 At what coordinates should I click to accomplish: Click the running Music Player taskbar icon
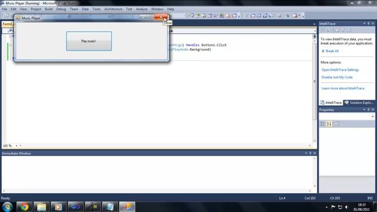(127, 207)
